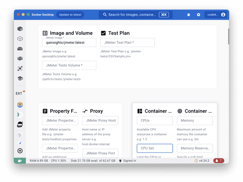The image size is (243, 182).
Task: Click the first JMeter Properties field
Action: pos(60,121)
